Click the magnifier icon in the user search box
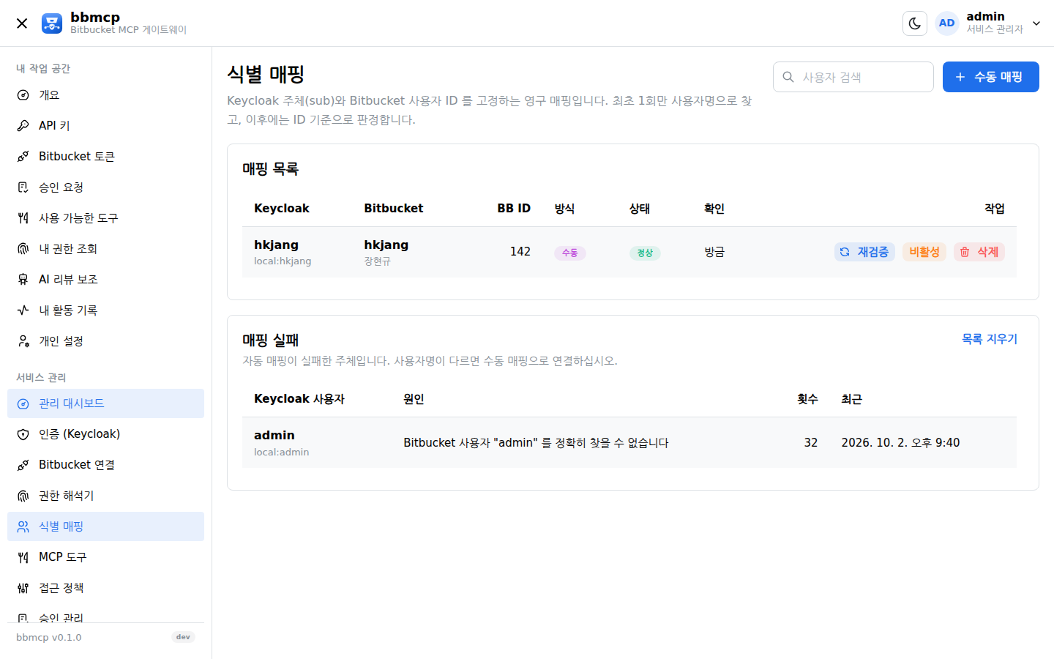Image resolution: width=1054 pixels, height=659 pixels. pos(788,77)
